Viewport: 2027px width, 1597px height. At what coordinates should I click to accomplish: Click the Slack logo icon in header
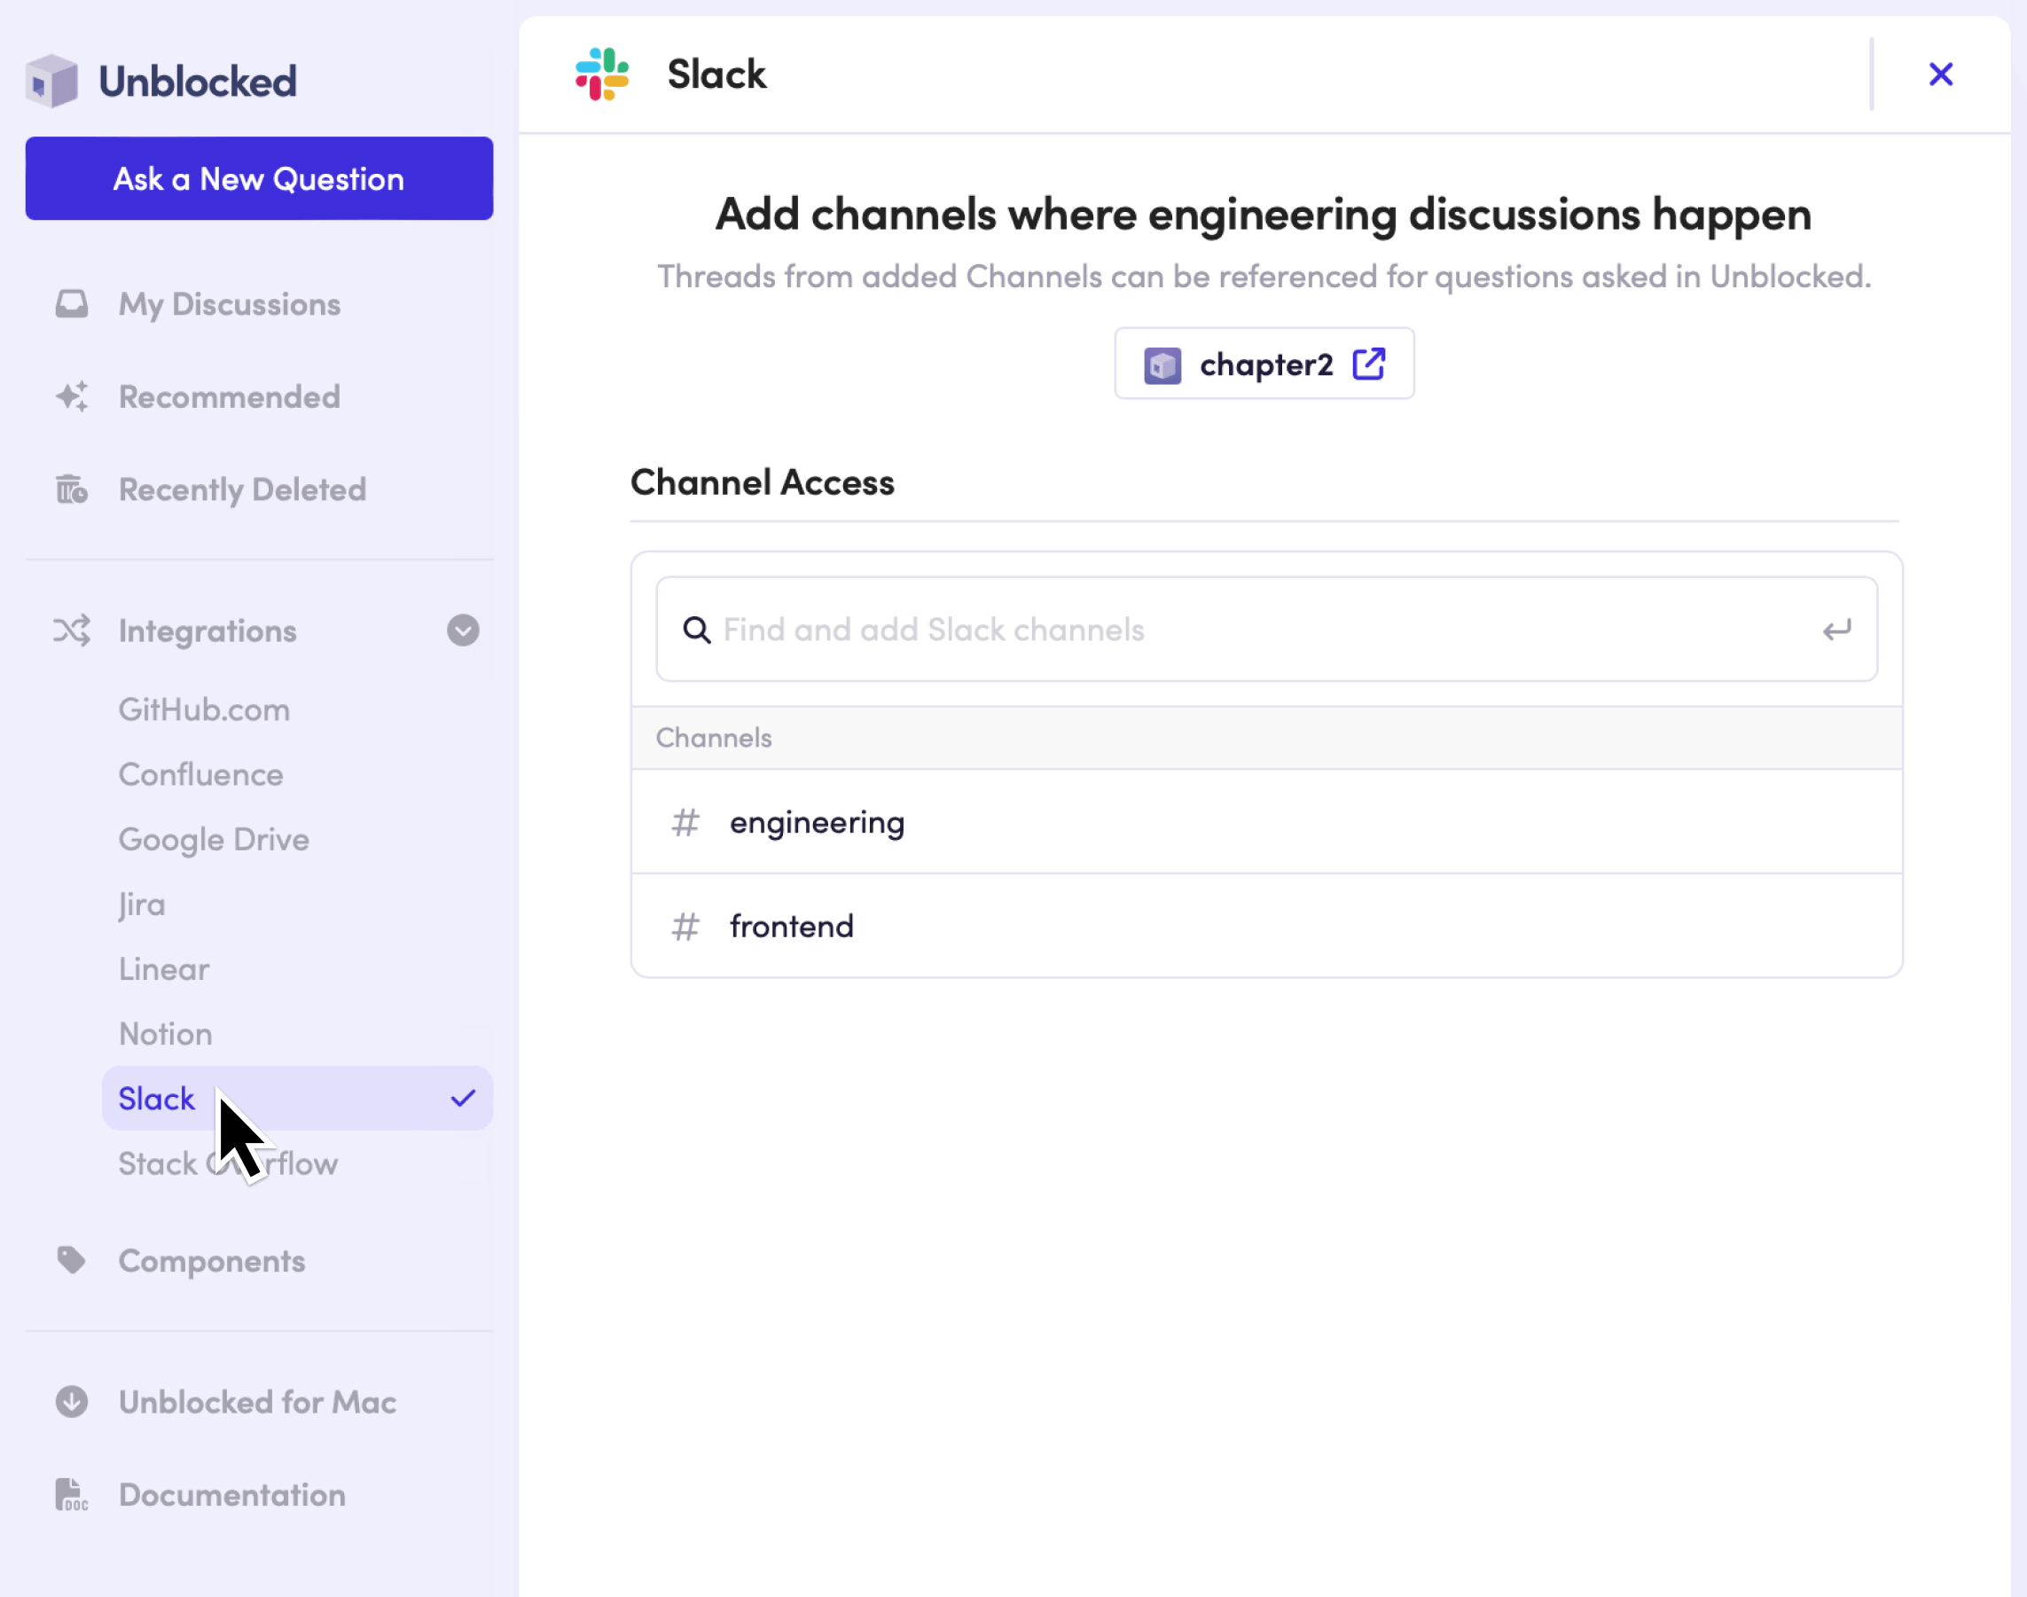tap(602, 74)
